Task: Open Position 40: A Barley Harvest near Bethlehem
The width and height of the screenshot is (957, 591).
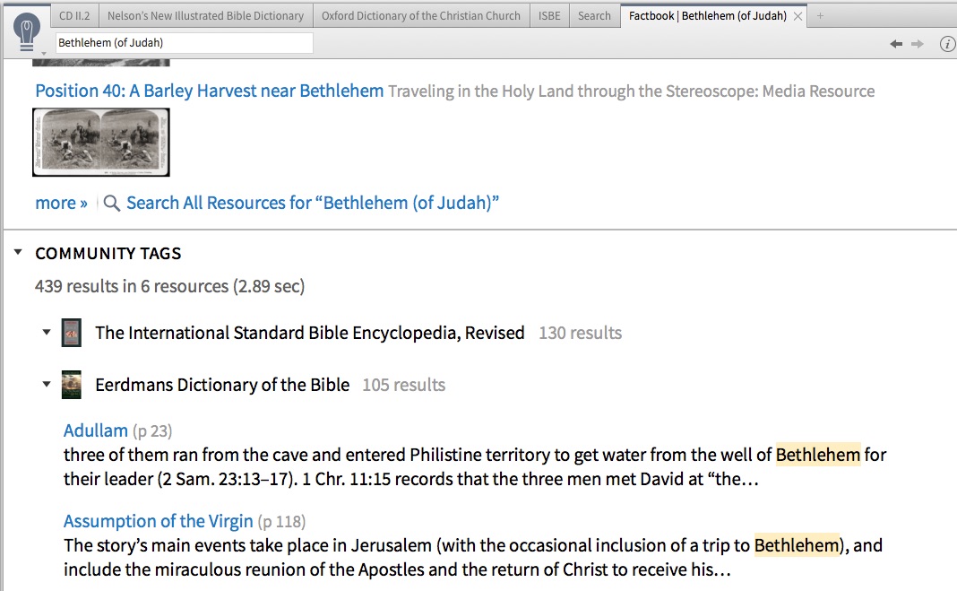Action: coord(208,91)
